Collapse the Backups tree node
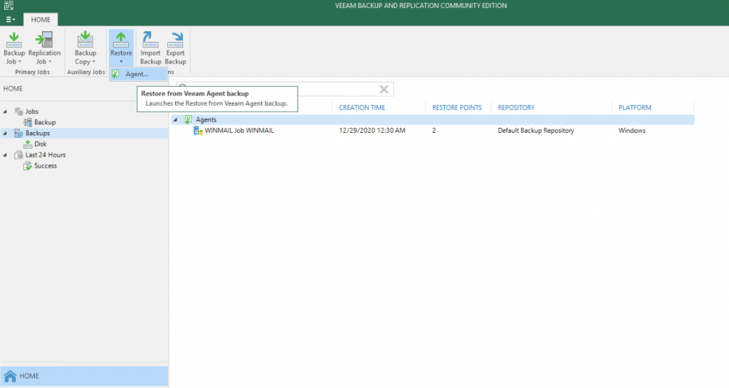Viewport: 729px width, 388px height. (x=6, y=134)
